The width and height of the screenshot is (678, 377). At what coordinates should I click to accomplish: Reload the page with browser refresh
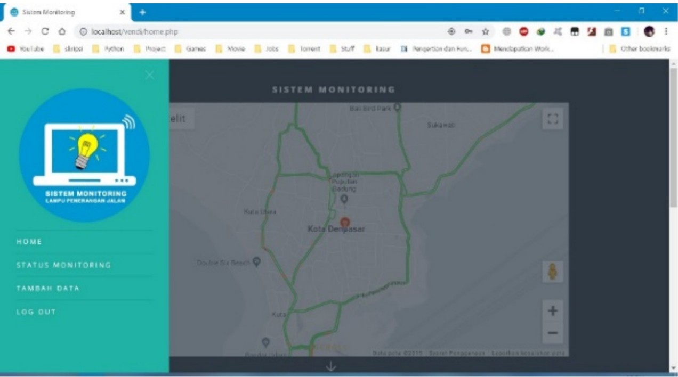45,32
